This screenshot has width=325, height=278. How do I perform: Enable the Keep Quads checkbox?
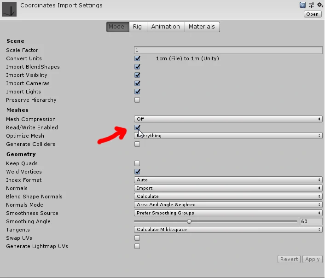137,163
